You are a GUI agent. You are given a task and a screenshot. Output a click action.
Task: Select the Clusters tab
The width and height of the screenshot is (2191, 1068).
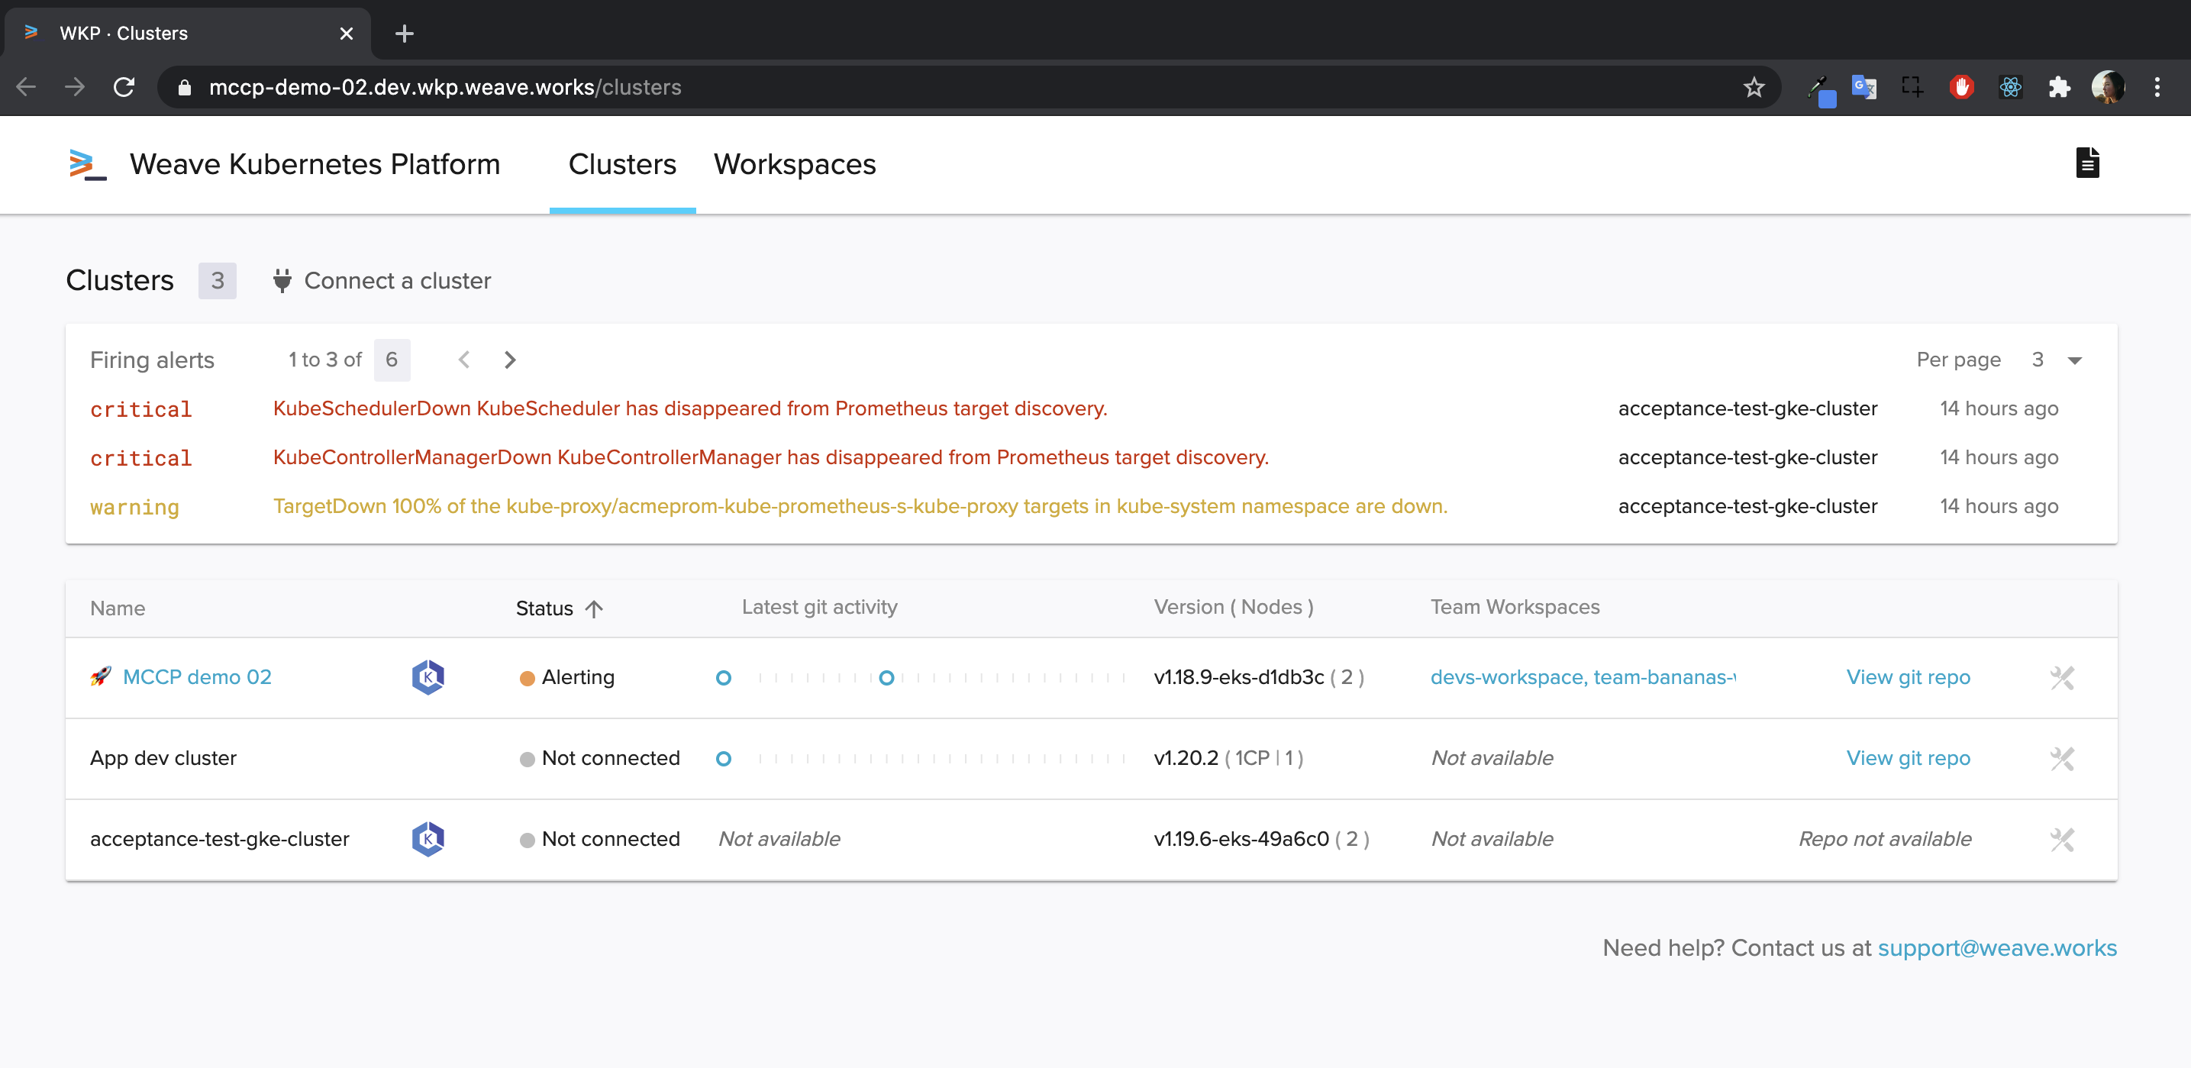pyautogui.click(x=621, y=164)
